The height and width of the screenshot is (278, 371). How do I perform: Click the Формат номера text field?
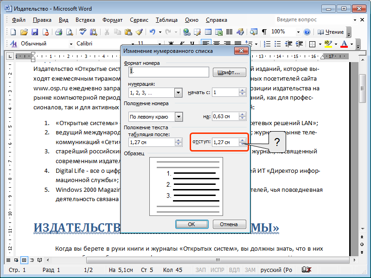pos(169,72)
